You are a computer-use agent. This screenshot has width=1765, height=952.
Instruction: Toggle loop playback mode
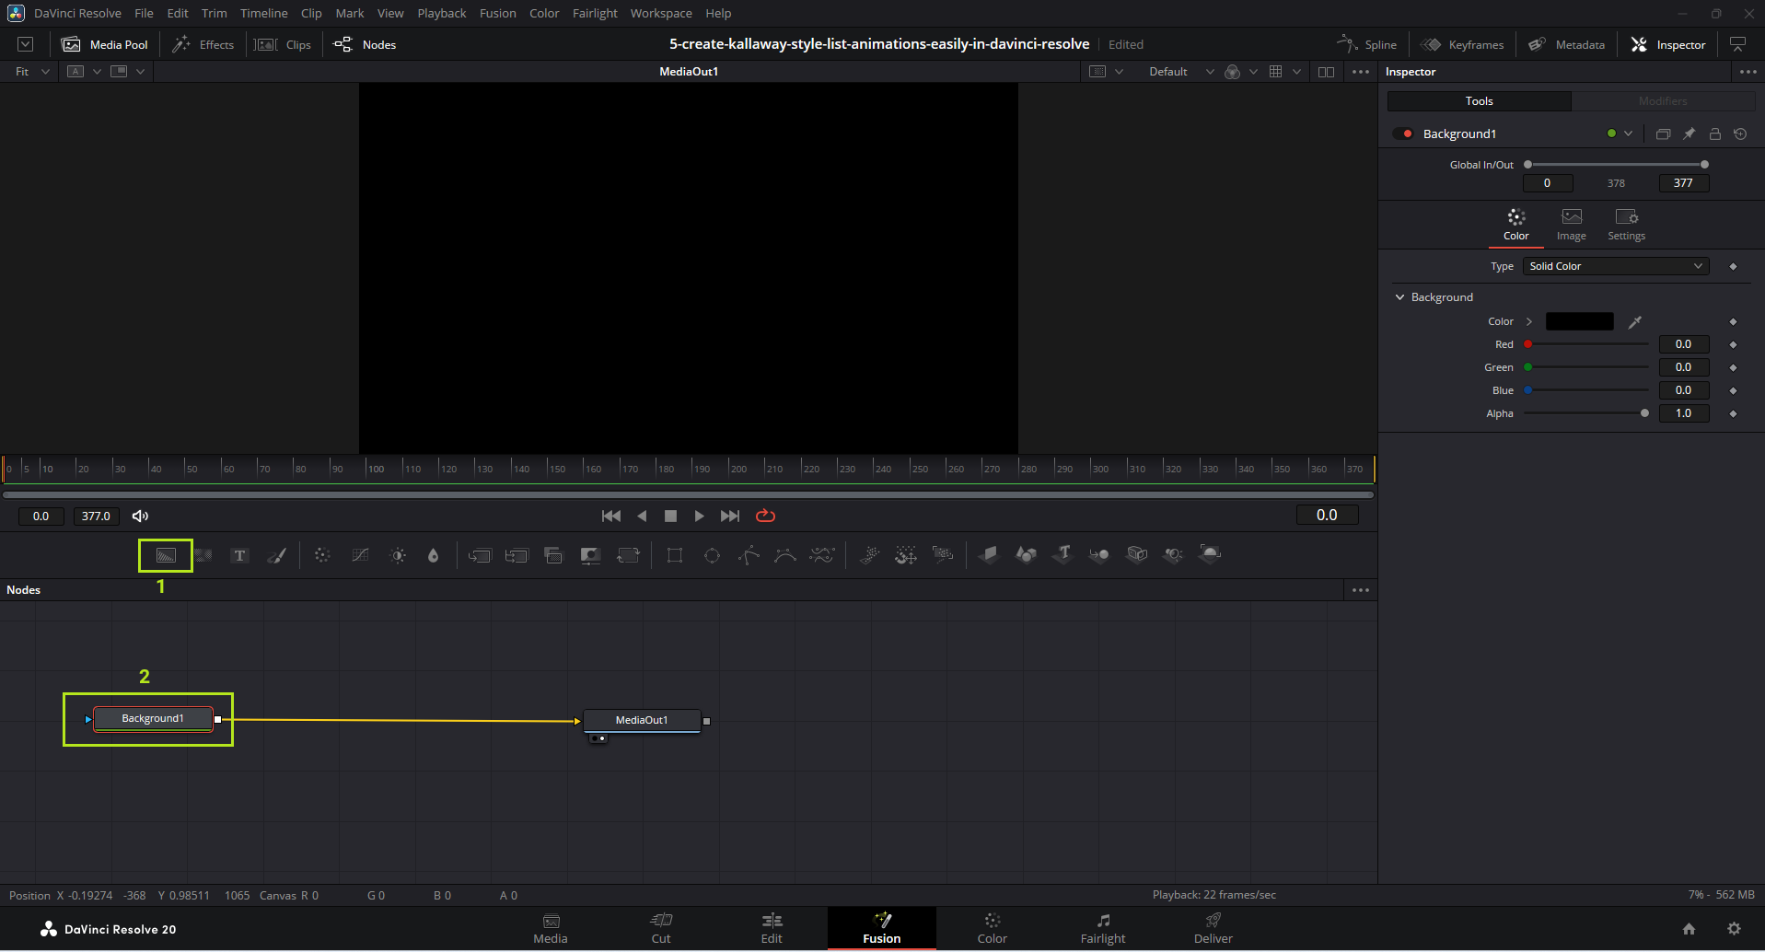765,516
